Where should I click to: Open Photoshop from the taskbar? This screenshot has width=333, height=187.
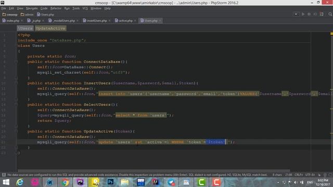point(110,182)
